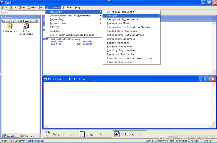The height and width of the screenshot is (143, 217).
Task: Activate the Log window bar button
Action: click(94, 134)
